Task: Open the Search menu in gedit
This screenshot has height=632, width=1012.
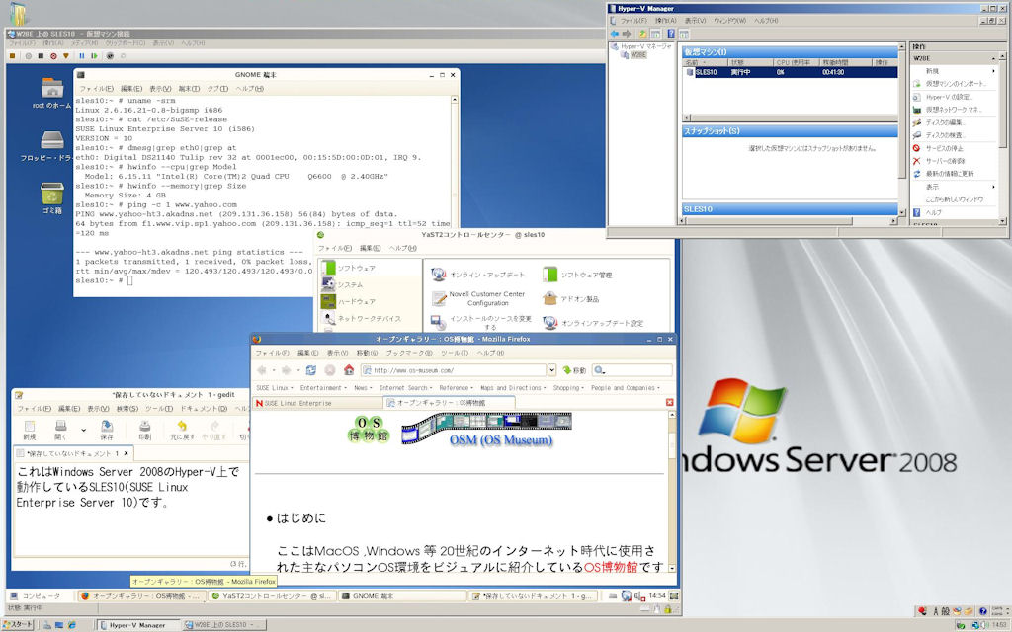Action: [x=127, y=409]
